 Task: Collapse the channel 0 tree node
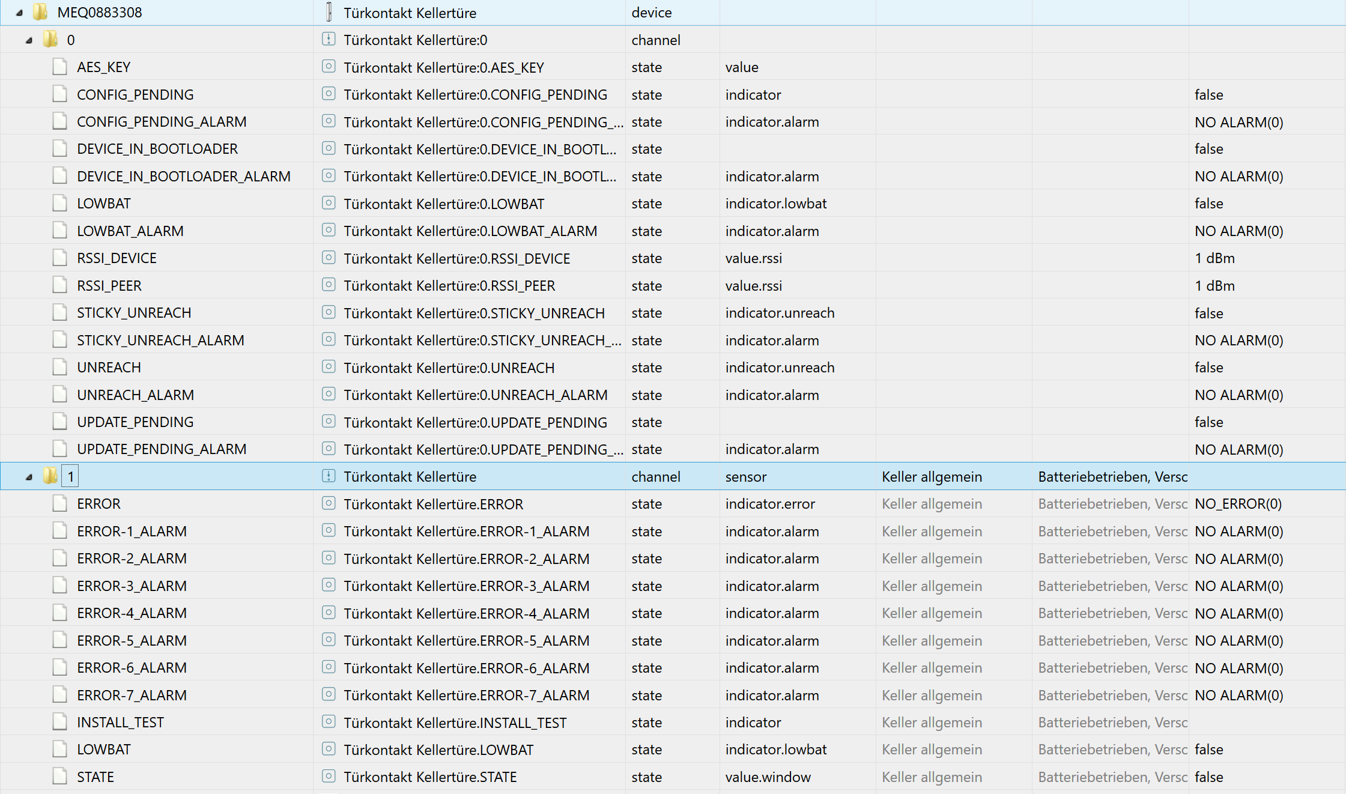click(x=29, y=40)
